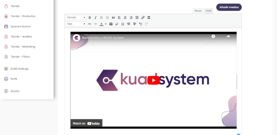Switch to Visual editor tab
The height and width of the screenshot is (135, 277).
198,11
